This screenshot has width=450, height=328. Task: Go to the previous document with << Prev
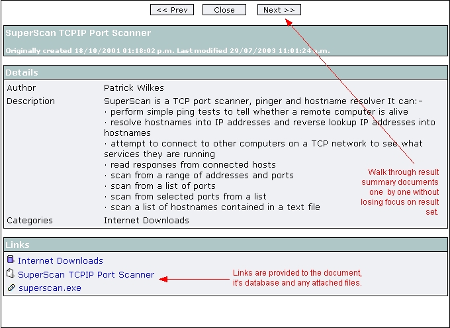[172, 10]
